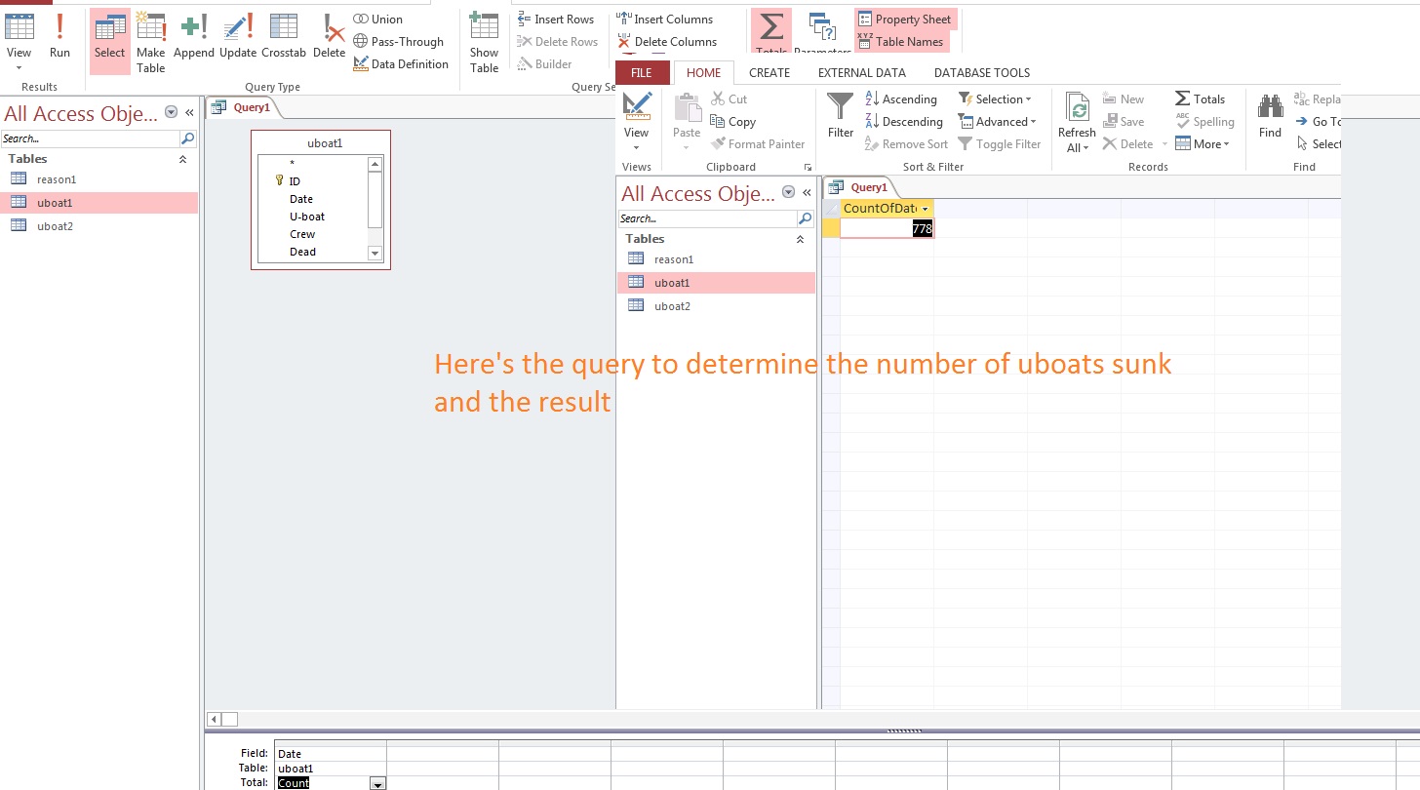Open the FILE tab
Screen dimensions: 1420x790
(642, 72)
